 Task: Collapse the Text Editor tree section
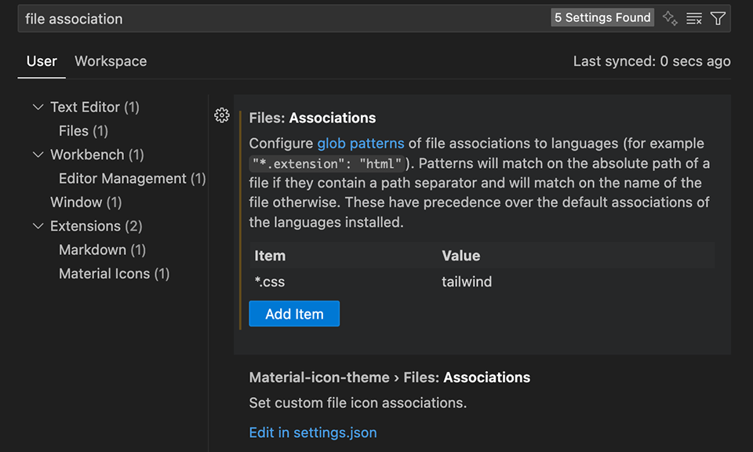38,107
